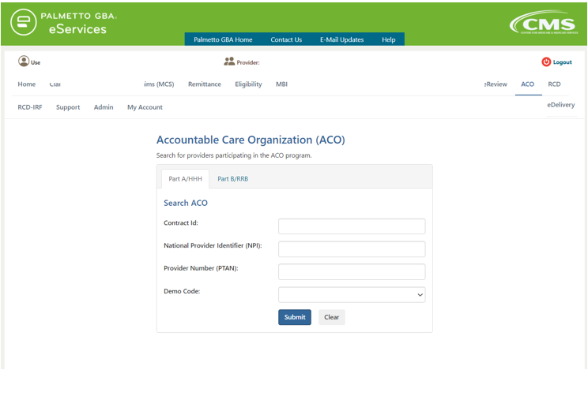Go to the Home menu item

[x=27, y=84]
